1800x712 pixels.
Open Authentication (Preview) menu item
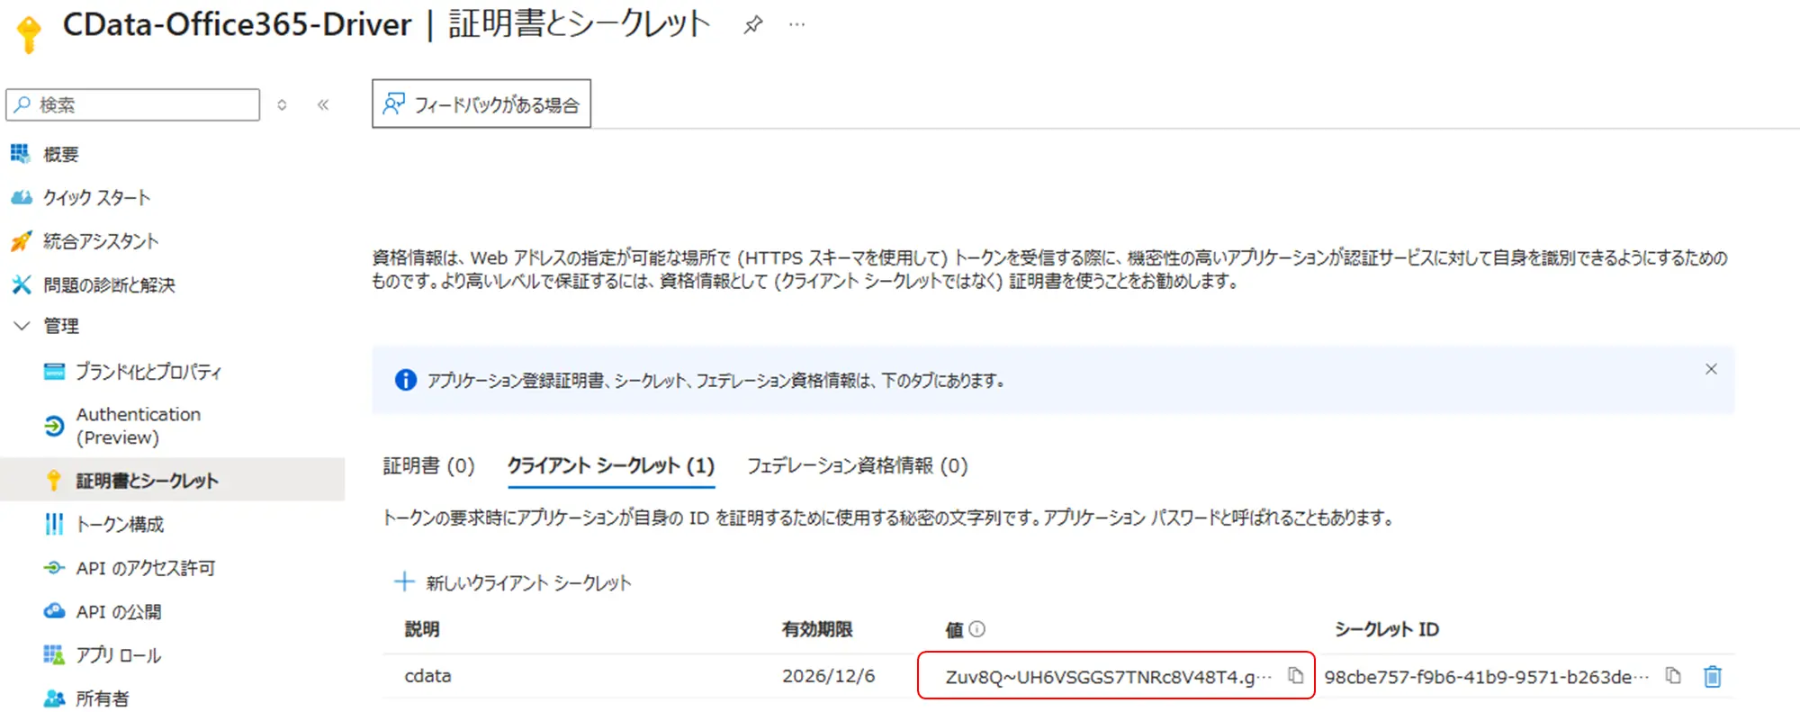click(139, 426)
